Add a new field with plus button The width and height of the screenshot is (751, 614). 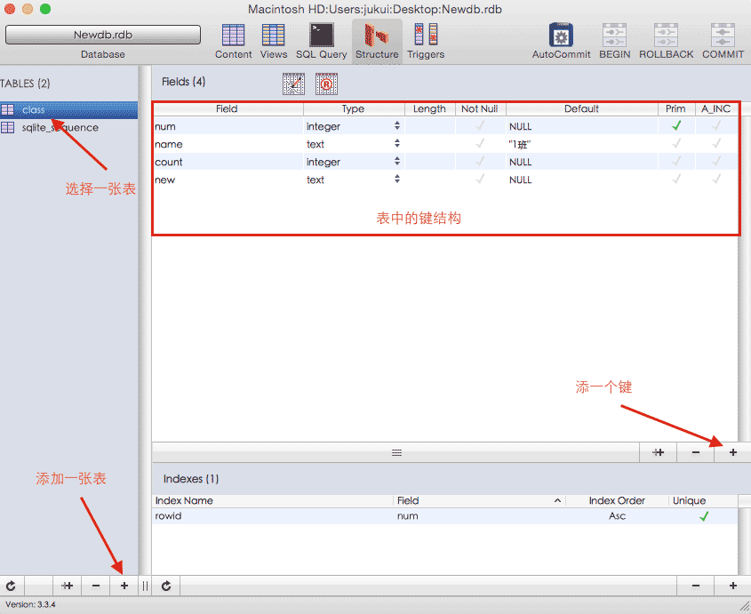tap(732, 452)
